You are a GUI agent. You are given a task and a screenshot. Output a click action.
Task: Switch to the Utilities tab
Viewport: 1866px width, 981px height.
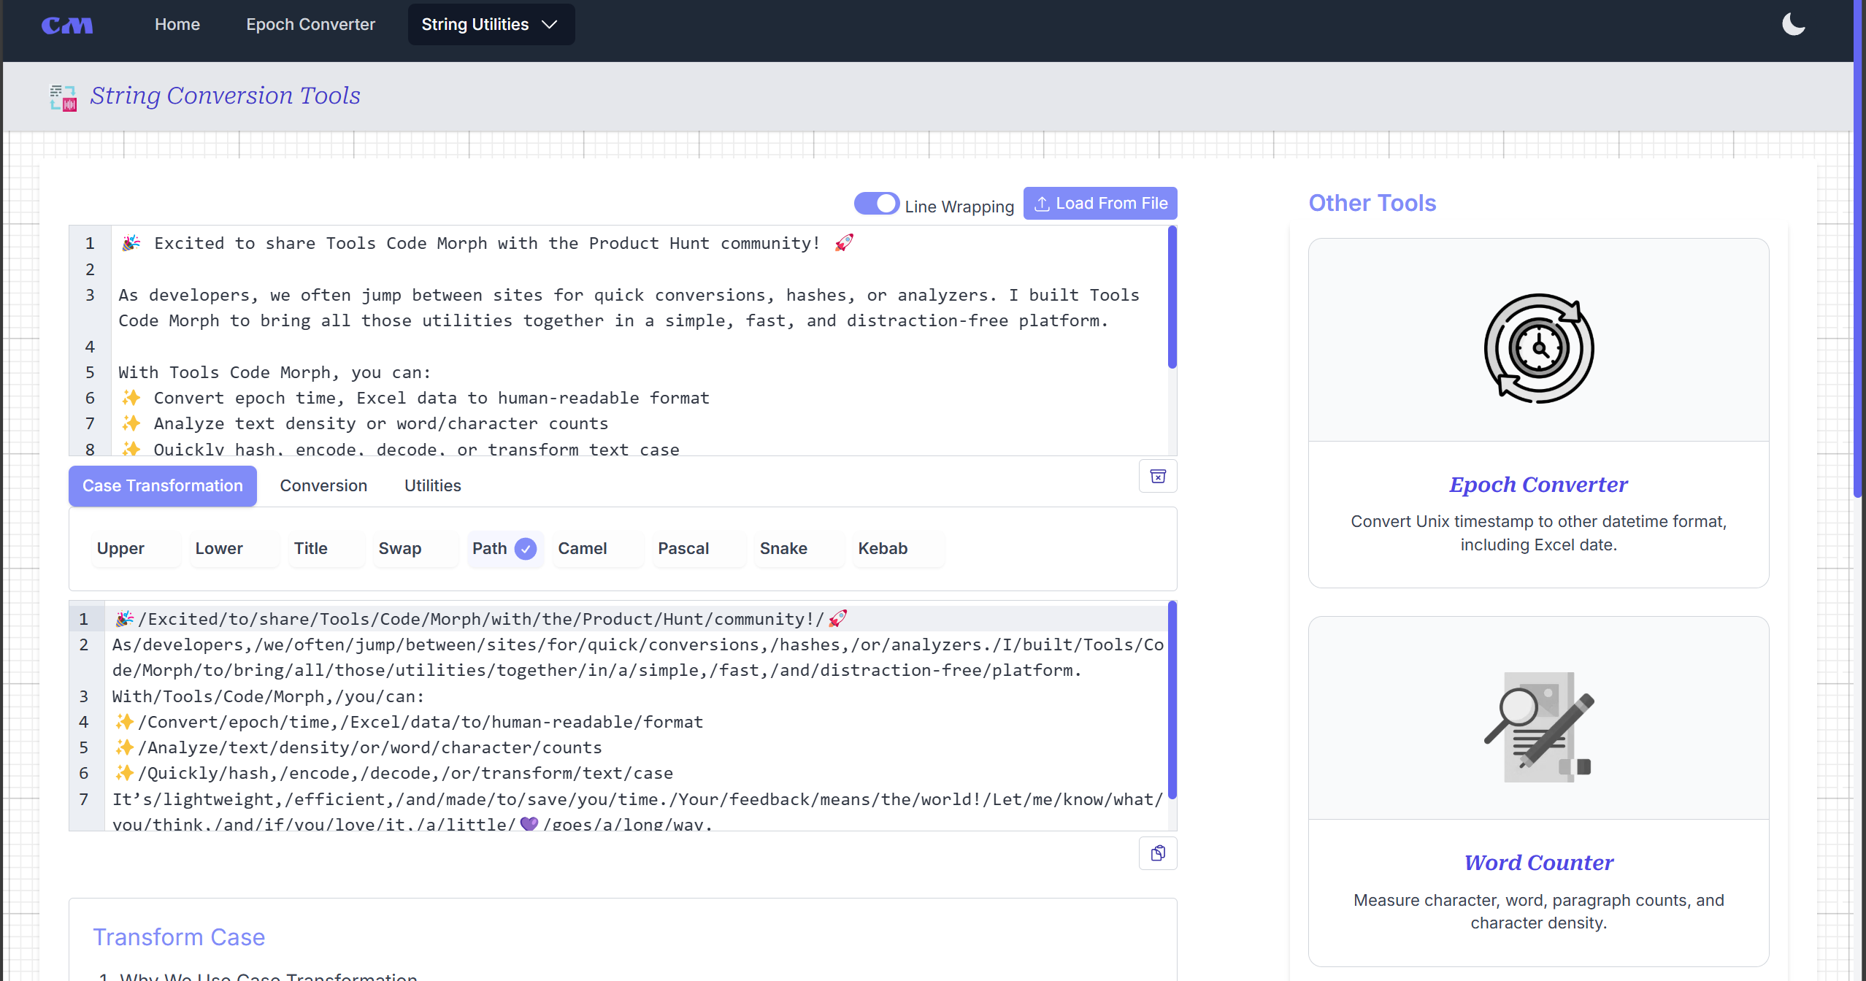(433, 486)
